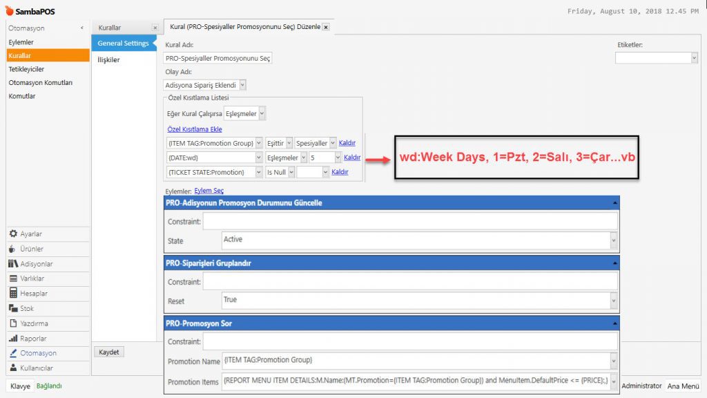Screen dimensions: 707x398
Task: Remove DATE:wd constraint with Kaldır
Action: (x=352, y=158)
